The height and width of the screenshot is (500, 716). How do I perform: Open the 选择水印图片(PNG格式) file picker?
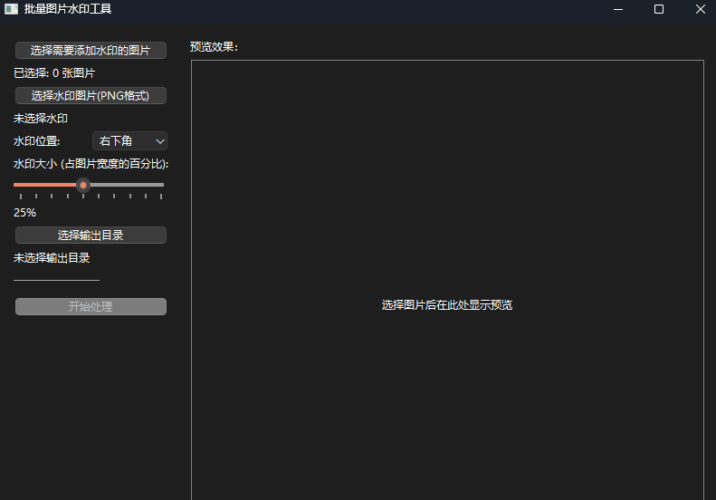91,95
